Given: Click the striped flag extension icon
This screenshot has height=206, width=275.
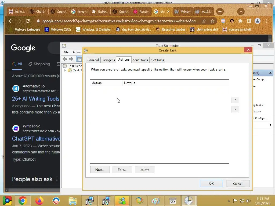Looking at the screenshot, I should click(223, 21).
